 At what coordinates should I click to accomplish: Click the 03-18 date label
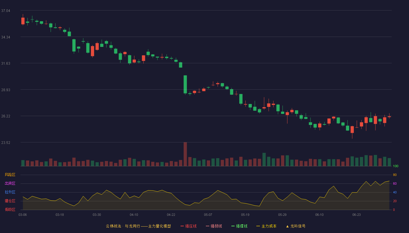coord(60,215)
